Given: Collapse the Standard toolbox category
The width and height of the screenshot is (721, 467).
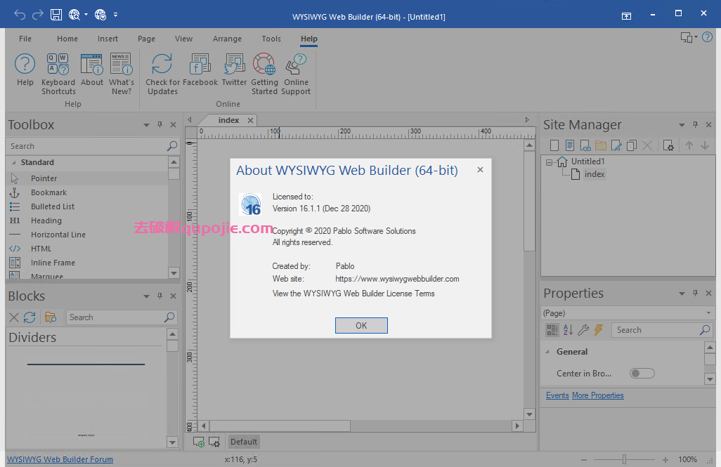Looking at the screenshot, I should point(14,163).
